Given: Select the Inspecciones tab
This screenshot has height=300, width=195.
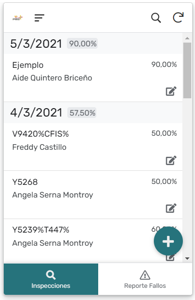Looking at the screenshot, I should point(51,279).
